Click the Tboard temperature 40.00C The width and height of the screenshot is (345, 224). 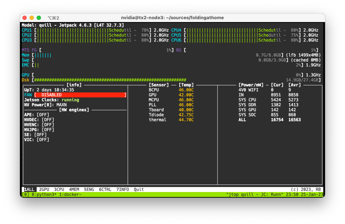[186, 110]
